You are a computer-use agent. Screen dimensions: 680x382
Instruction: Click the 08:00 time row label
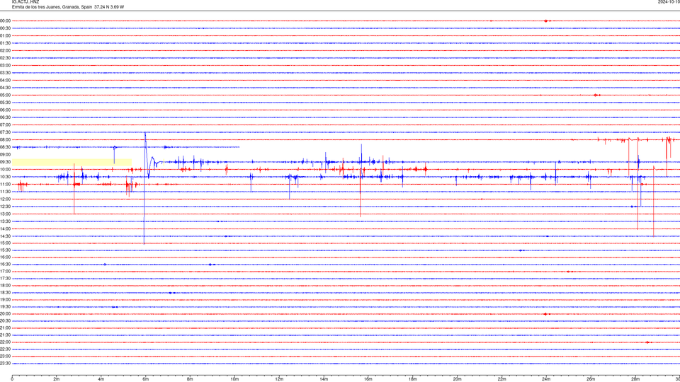tap(5, 139)
